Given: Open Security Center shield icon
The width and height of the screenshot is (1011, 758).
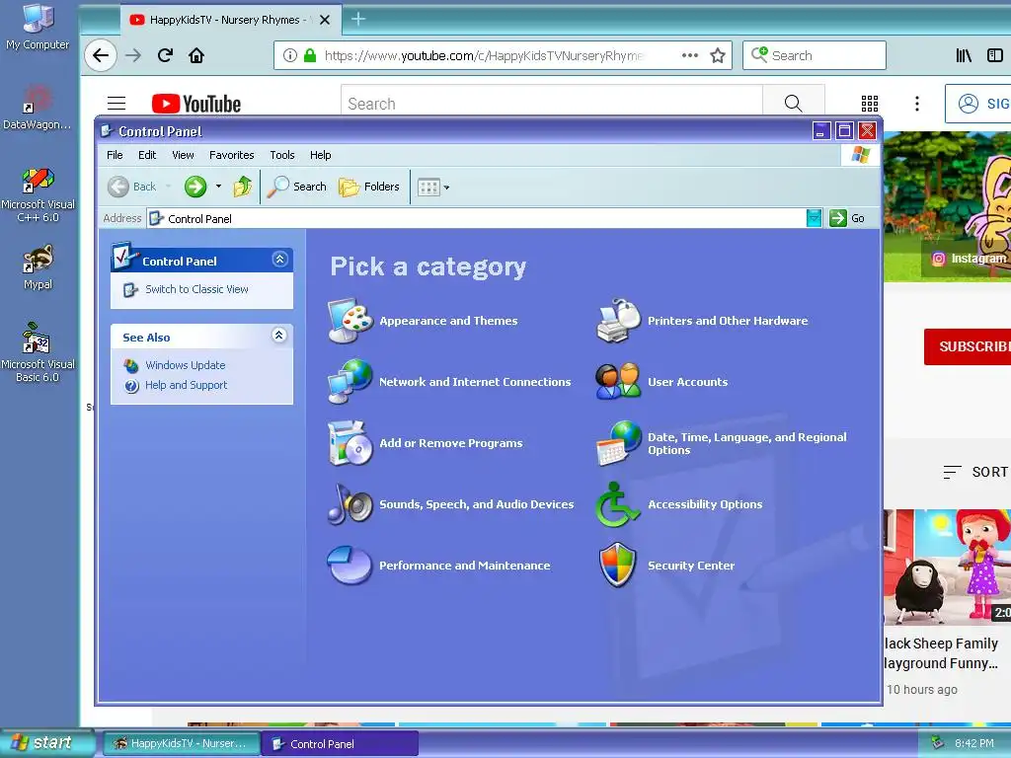Looking at the screenshot, I should 619,566.
